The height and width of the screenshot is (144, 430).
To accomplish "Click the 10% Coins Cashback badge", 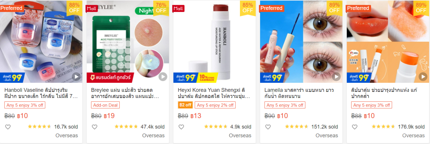I will tap(207, 78).
